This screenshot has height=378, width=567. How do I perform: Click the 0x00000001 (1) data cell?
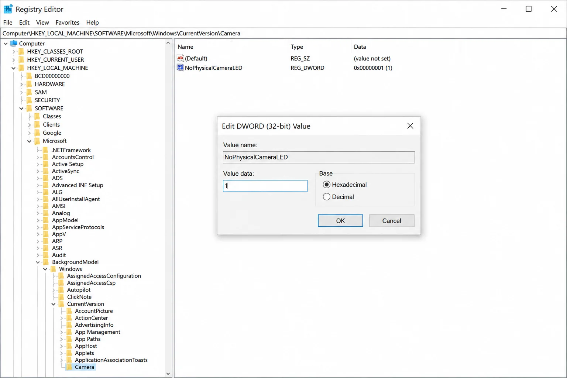click(x=373, y=68)
